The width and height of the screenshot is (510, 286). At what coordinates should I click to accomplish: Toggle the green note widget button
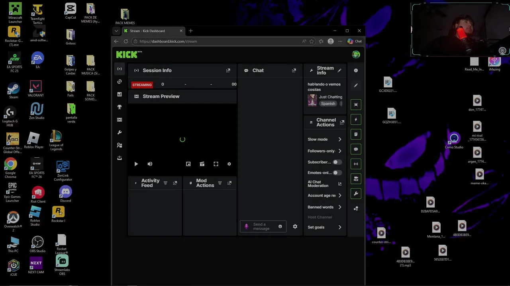pos(356,134)
